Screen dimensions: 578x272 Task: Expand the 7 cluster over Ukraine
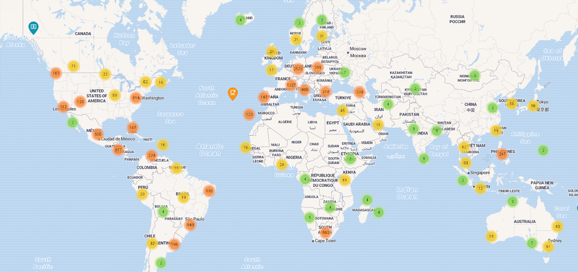tap(344, 73)
